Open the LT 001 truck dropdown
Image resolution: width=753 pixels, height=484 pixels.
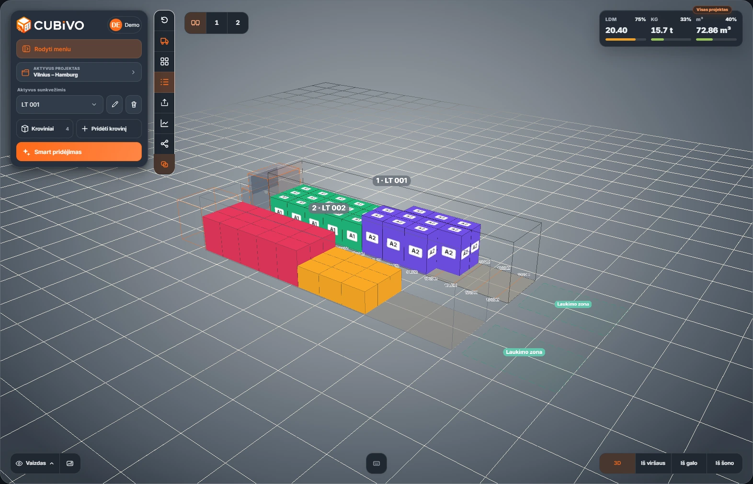[59, 104]
